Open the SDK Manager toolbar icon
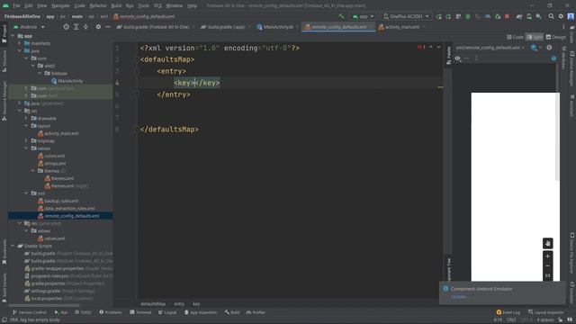Screen dimensions: 576x324 (x=538, y=16)
